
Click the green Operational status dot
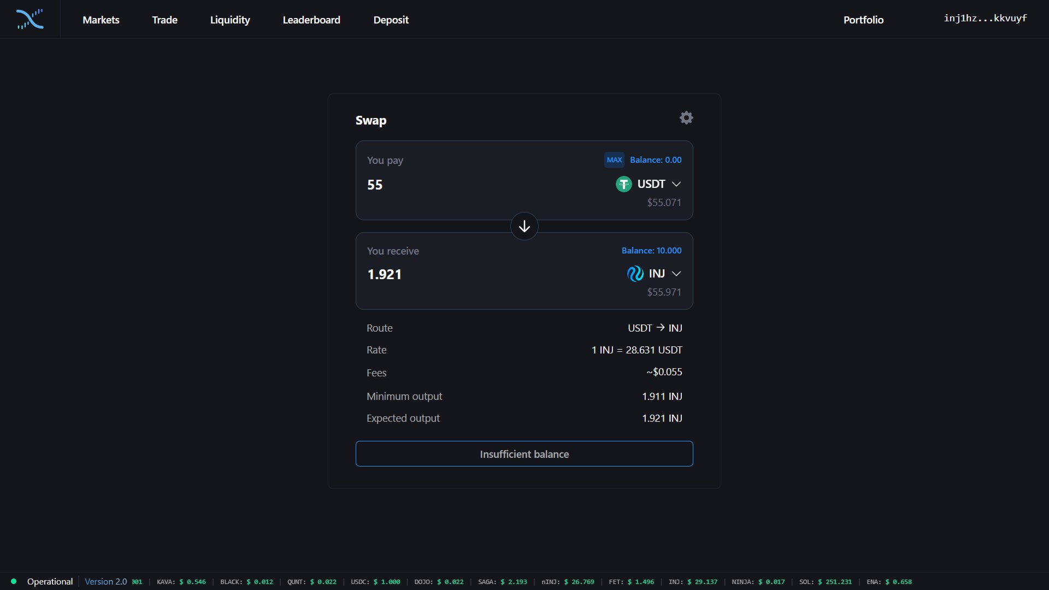tap(14, 581)
